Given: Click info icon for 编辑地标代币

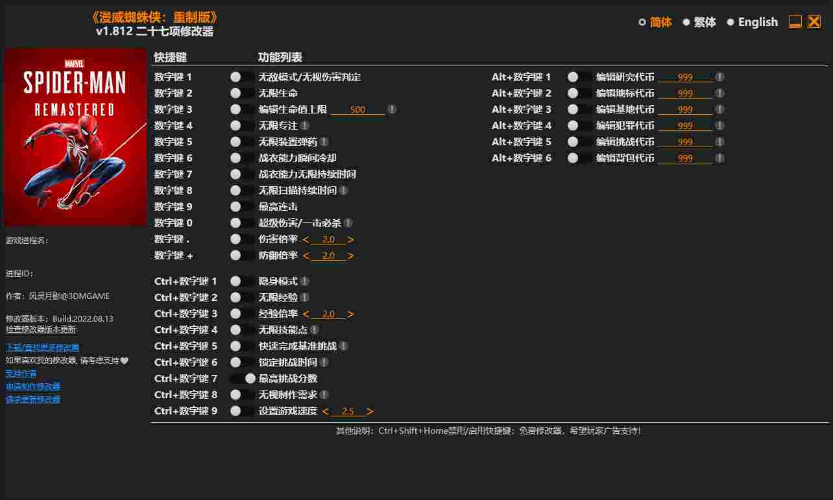Looking at the screenshot, I should [x=719, y=93].
